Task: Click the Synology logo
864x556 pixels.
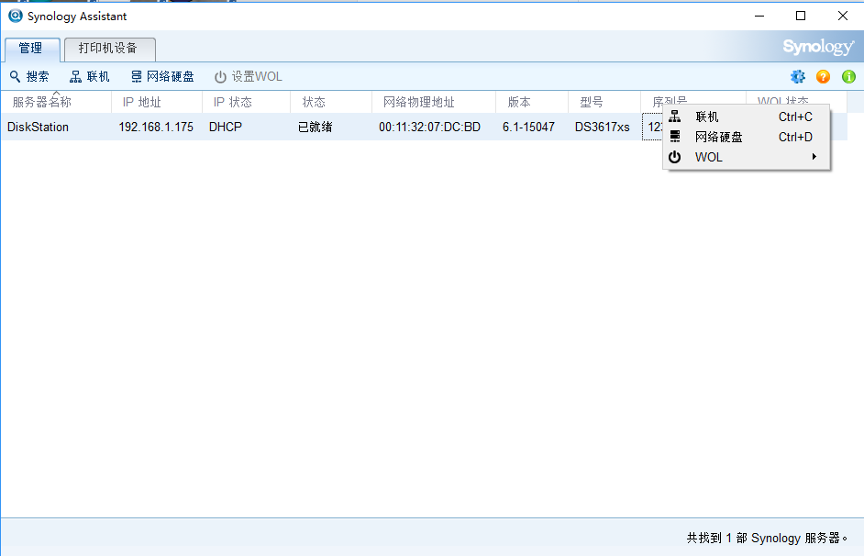Action: [x=818, y=48]
